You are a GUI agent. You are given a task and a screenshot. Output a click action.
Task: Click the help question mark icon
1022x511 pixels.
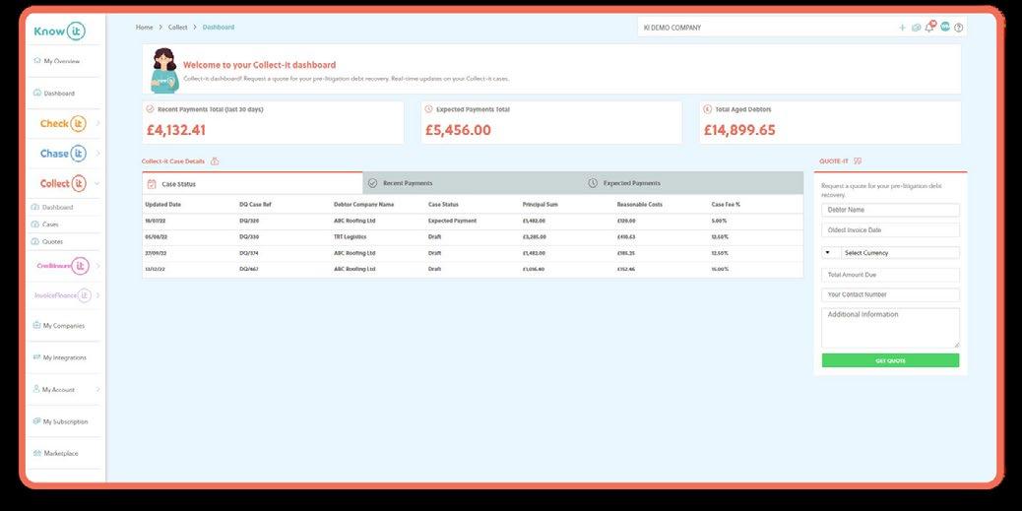pos(958,28)
